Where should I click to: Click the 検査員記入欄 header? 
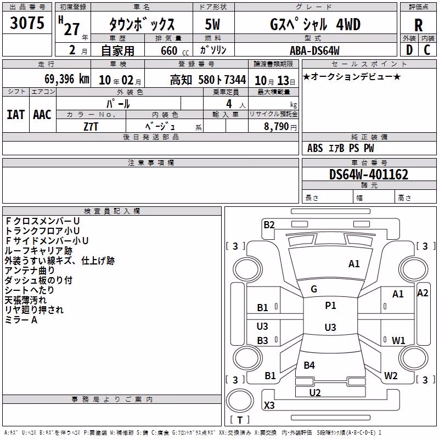tap(112, 211)
